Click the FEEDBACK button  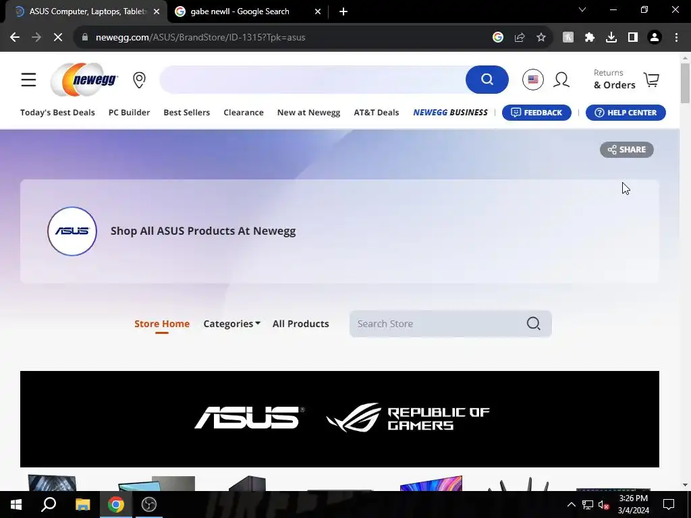pos(536,113)
